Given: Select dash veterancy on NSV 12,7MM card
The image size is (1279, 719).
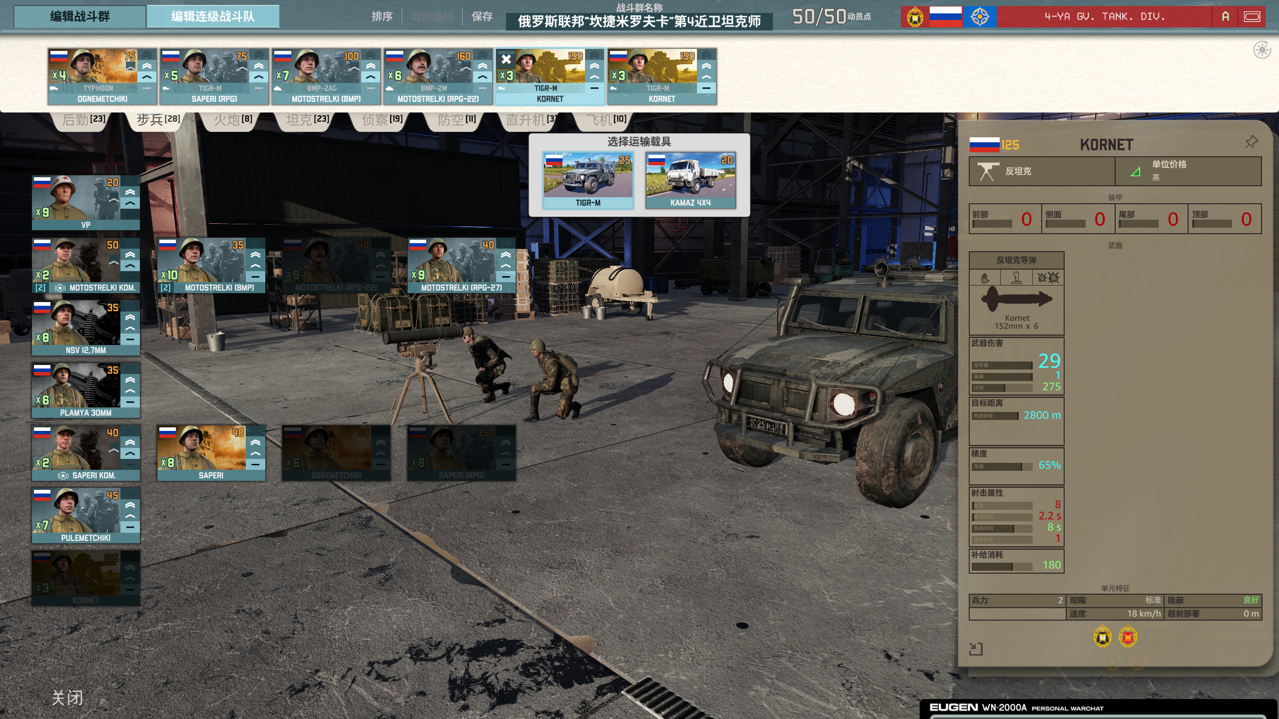Looking at the screenshot, I should tap(130, 339).
